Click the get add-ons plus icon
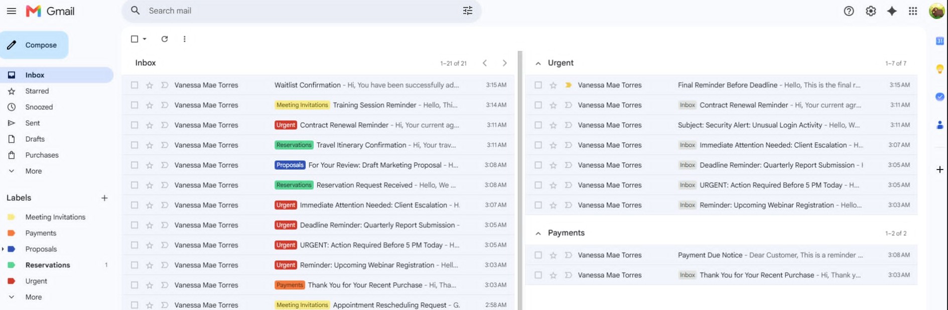This screenshot has height=310, width=948. [x=940, y=170]
